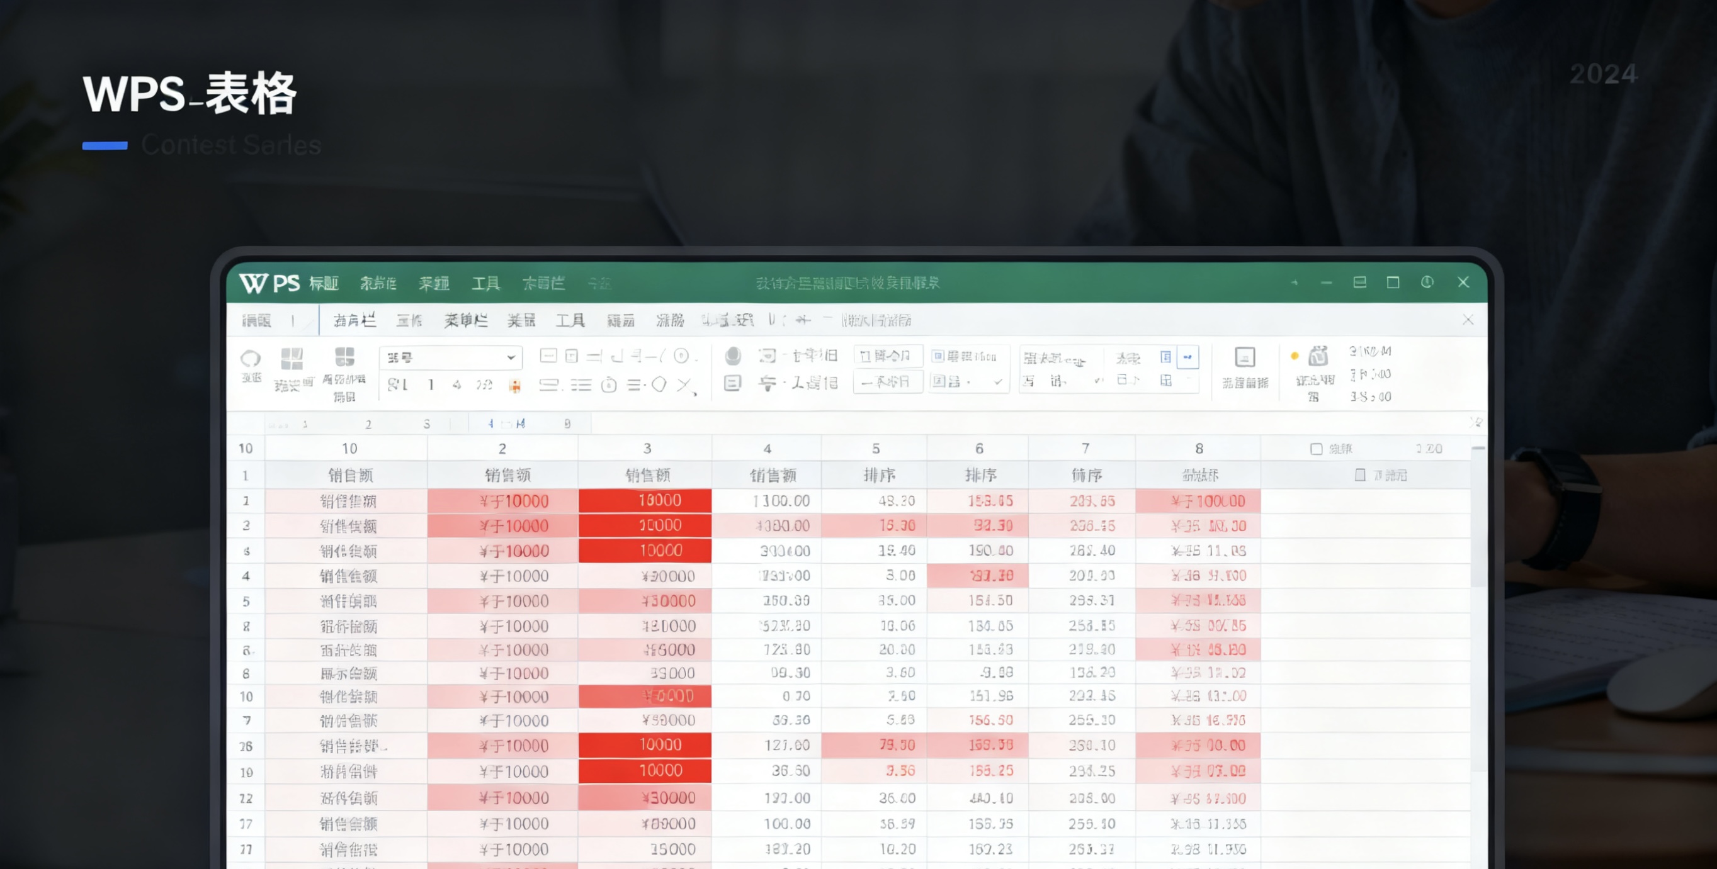
Task: Click the four-square grid icon in the ribbon
Action: (292, 358)
